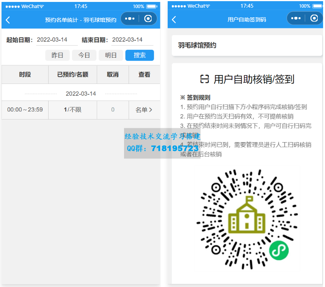
Task: Tap the 已预约/名额 column header
Action: point(73,74)
